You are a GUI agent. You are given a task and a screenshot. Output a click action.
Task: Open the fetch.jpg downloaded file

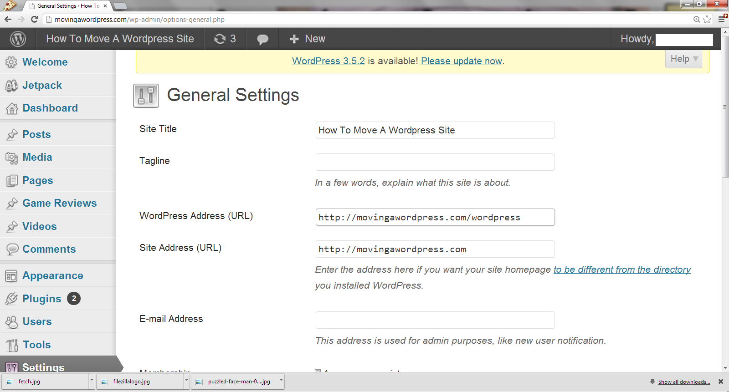click(46, 382)
